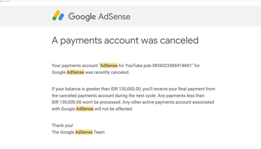261x149 pixels.
Task: Click highlighted 'AdSense' before 'was recently canceled'
Action: point(75,72)
